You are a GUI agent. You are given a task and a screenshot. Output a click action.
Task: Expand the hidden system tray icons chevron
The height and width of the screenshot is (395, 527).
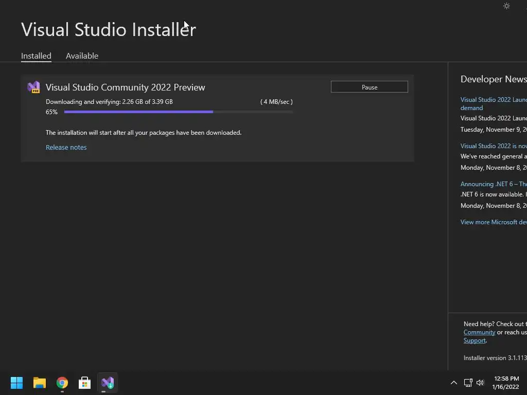(453, 383)
